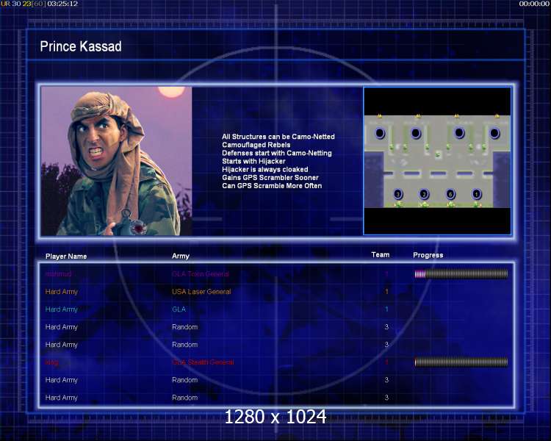Click the map preview thumbnail
The height and width of the screenshot is (441, 551).
click(437, 161)
